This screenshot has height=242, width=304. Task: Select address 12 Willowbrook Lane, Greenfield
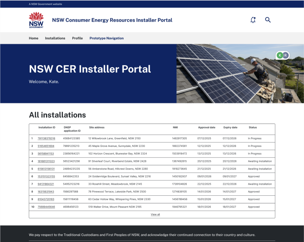point(114,139)
